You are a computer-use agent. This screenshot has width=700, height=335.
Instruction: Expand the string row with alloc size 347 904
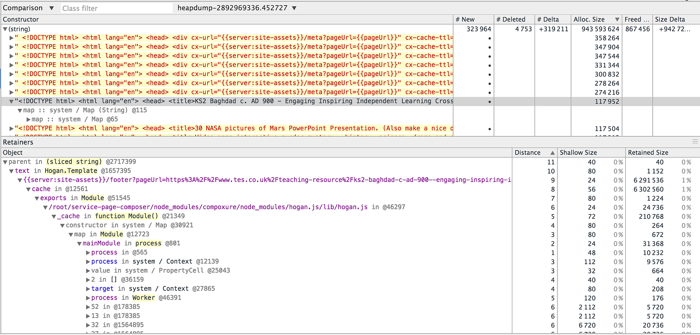pyautogui.click(x=11, y=47)
